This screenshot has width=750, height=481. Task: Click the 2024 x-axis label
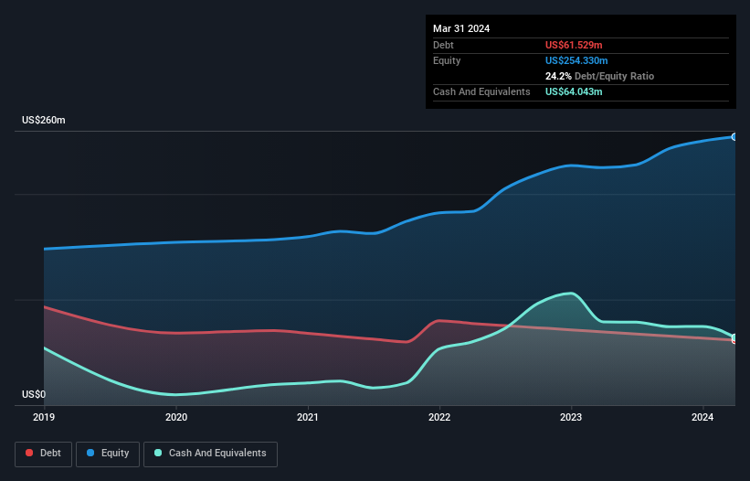pos(702,417)
